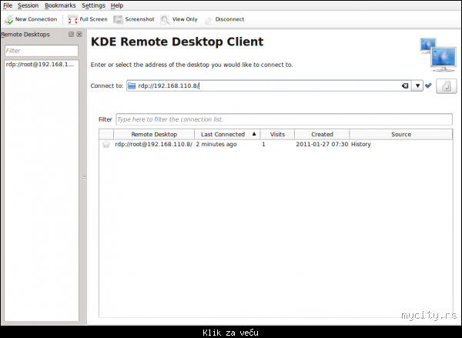Toggle favorite star for rdp://root@192.168.110.8/
The width and height of the screenshot is (462, 338).
click(x=106, y=144)
